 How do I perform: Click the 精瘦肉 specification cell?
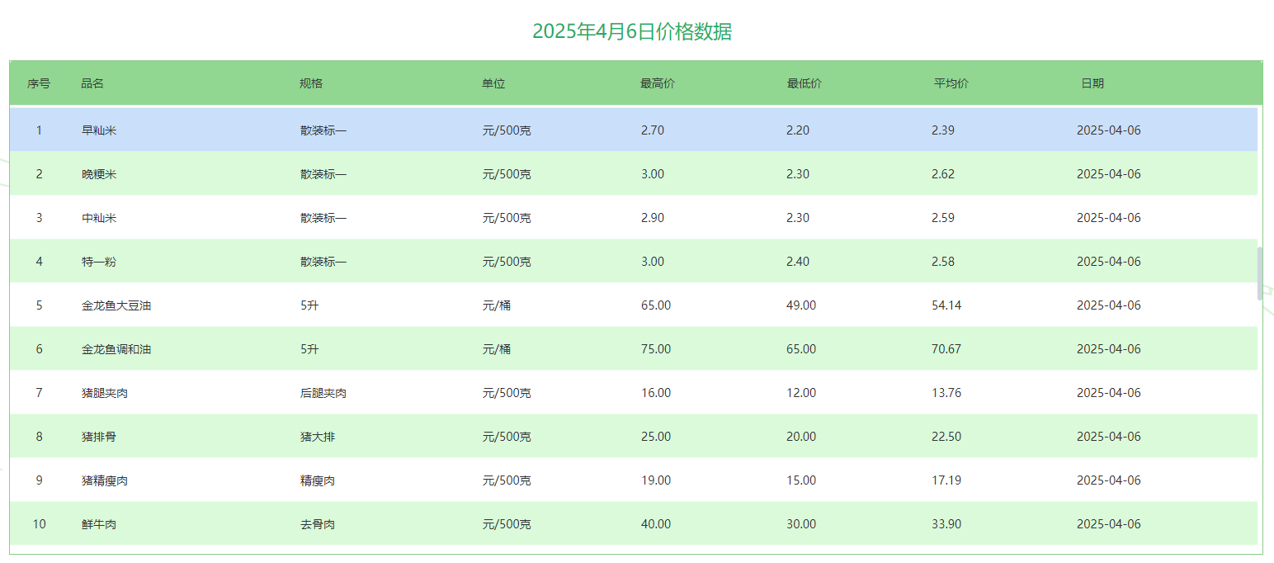coord(318,480)
